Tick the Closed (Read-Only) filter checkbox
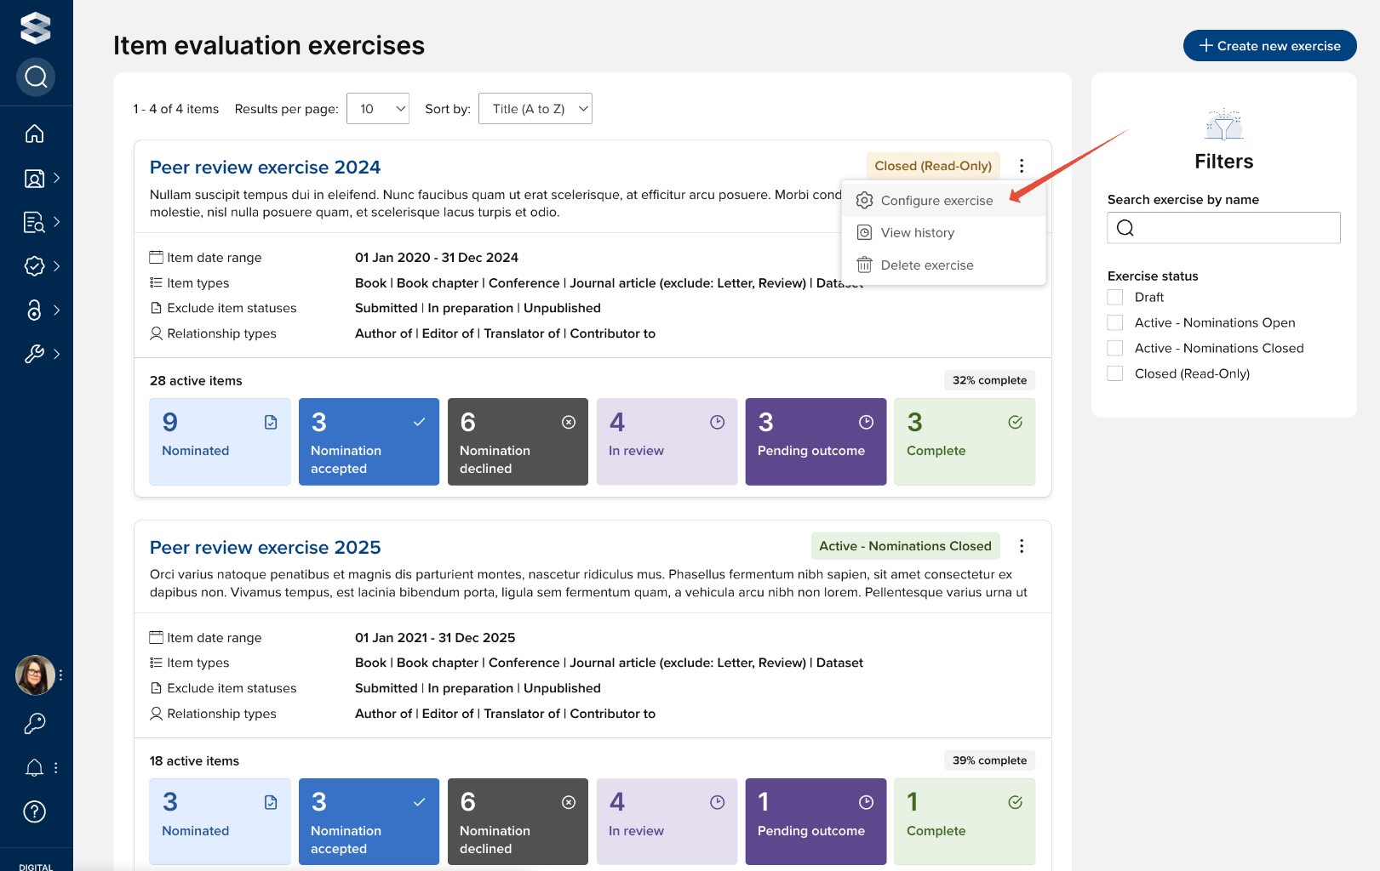Image resolution: width=1380 pixels, height=871 pixels. coord(1115,373)
